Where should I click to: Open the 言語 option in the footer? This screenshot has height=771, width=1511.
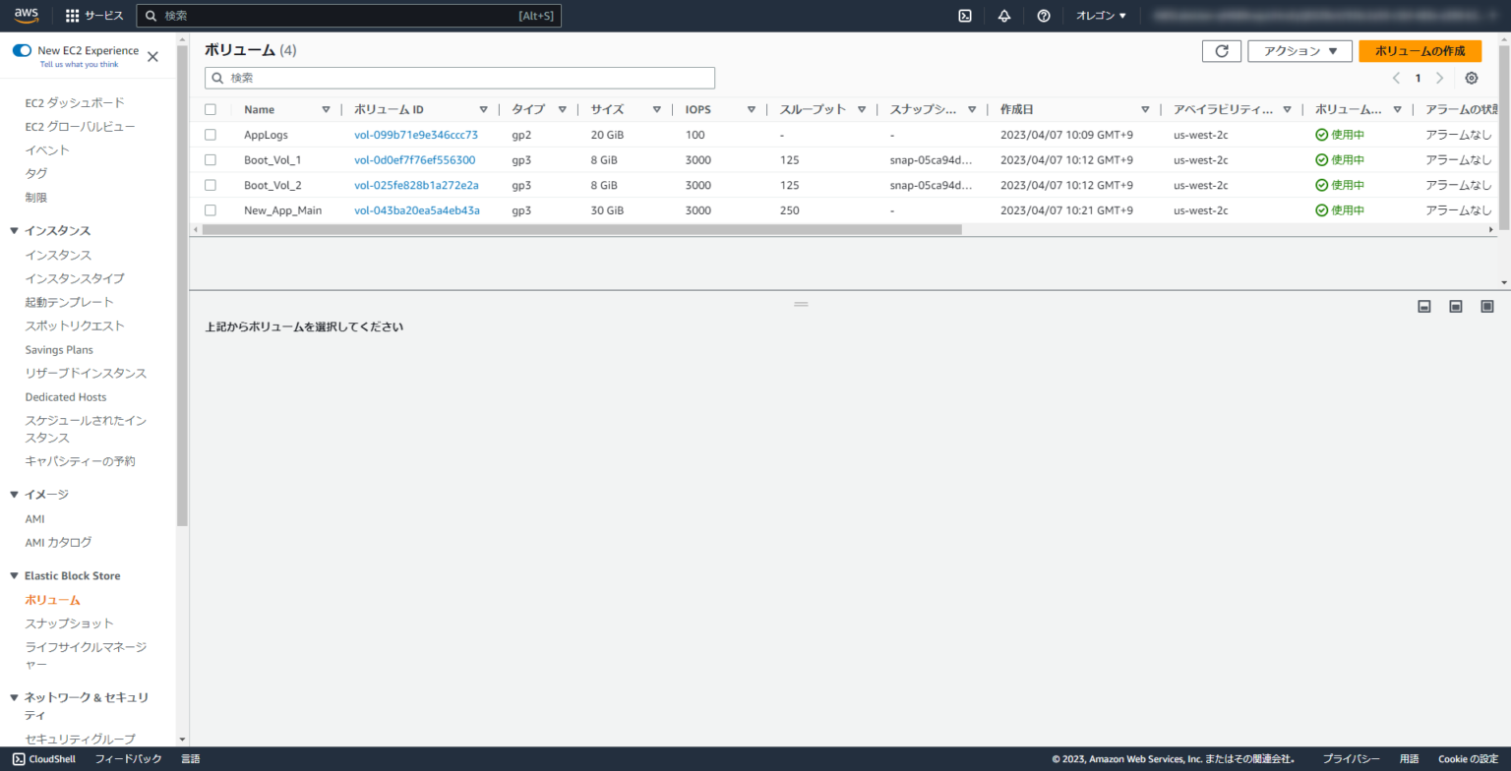tap(190, 758)
